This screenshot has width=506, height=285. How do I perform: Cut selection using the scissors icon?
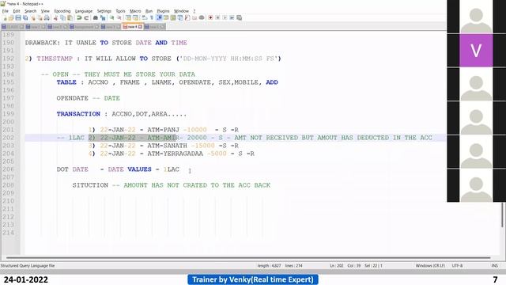(55, 17)
